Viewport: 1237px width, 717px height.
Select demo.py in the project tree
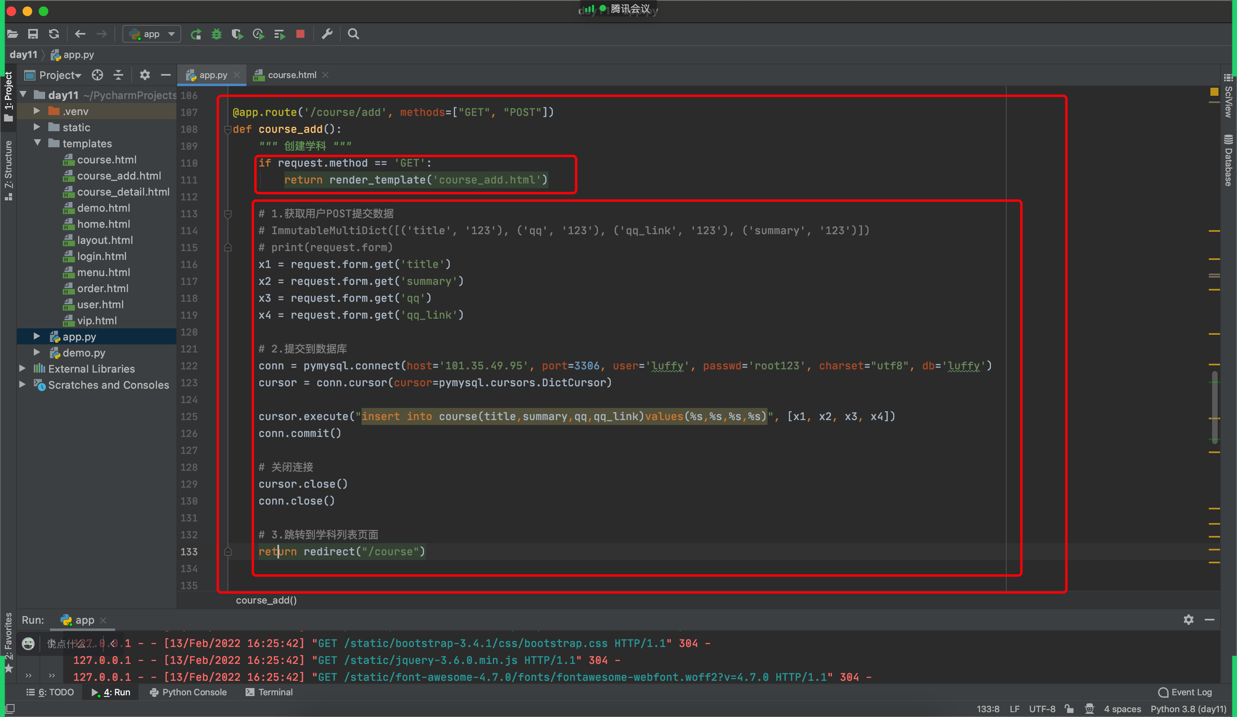click(84, 352)
